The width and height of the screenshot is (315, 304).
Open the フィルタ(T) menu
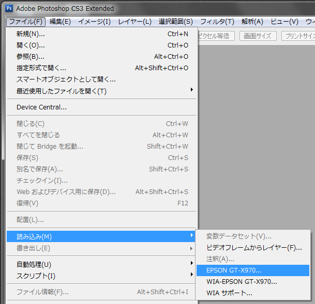click(x=217, y=22)
